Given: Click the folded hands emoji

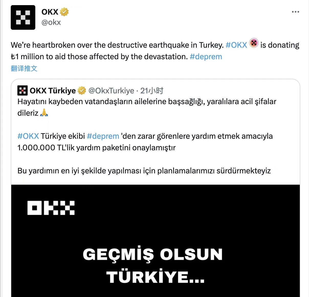Looking at the screenshot, I should pyautogui.click(x=44, y=113).
